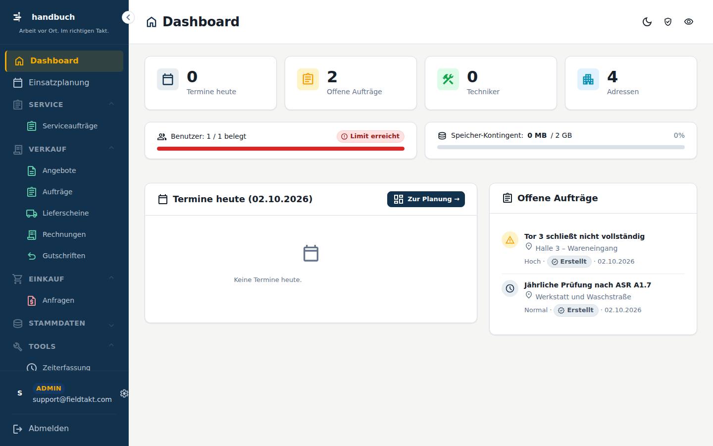Click the eye visibility icon in header
713x446 pixels.
click(689, 22)
